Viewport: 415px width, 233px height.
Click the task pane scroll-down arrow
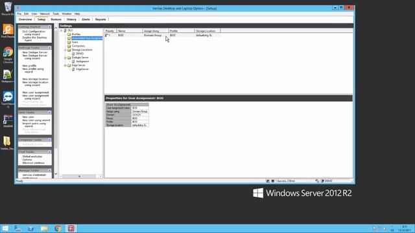point(56,174)
